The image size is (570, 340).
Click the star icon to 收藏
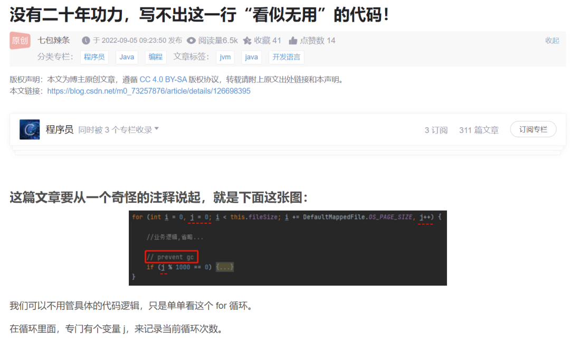247,40
